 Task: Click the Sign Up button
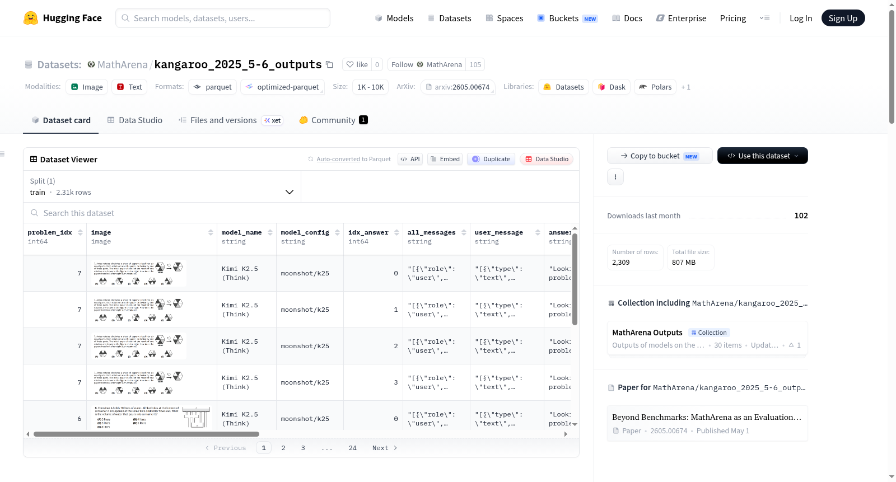pos(843,18)
